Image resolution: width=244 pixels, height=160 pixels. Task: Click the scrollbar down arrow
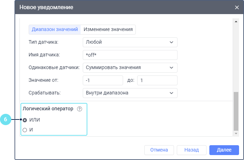click(236, 134)
